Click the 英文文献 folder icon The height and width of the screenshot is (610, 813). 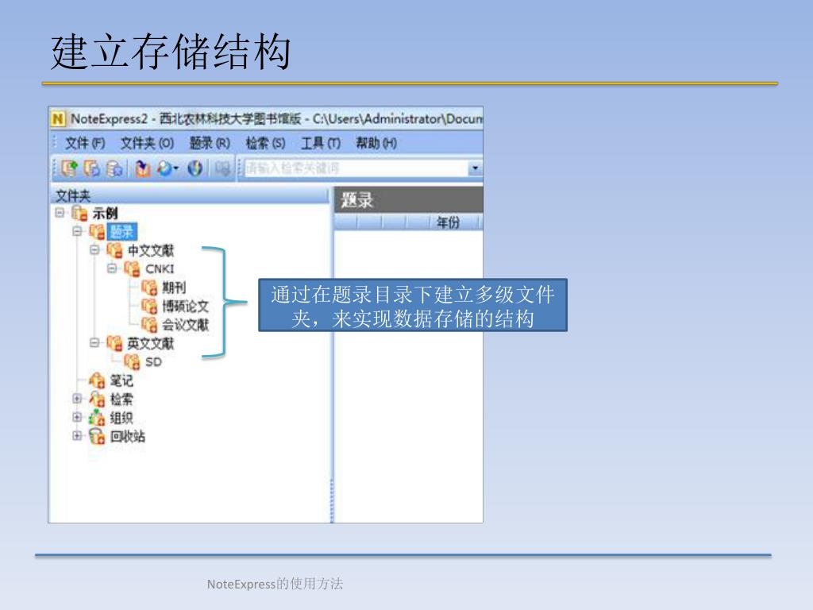(x=114, y=343)
